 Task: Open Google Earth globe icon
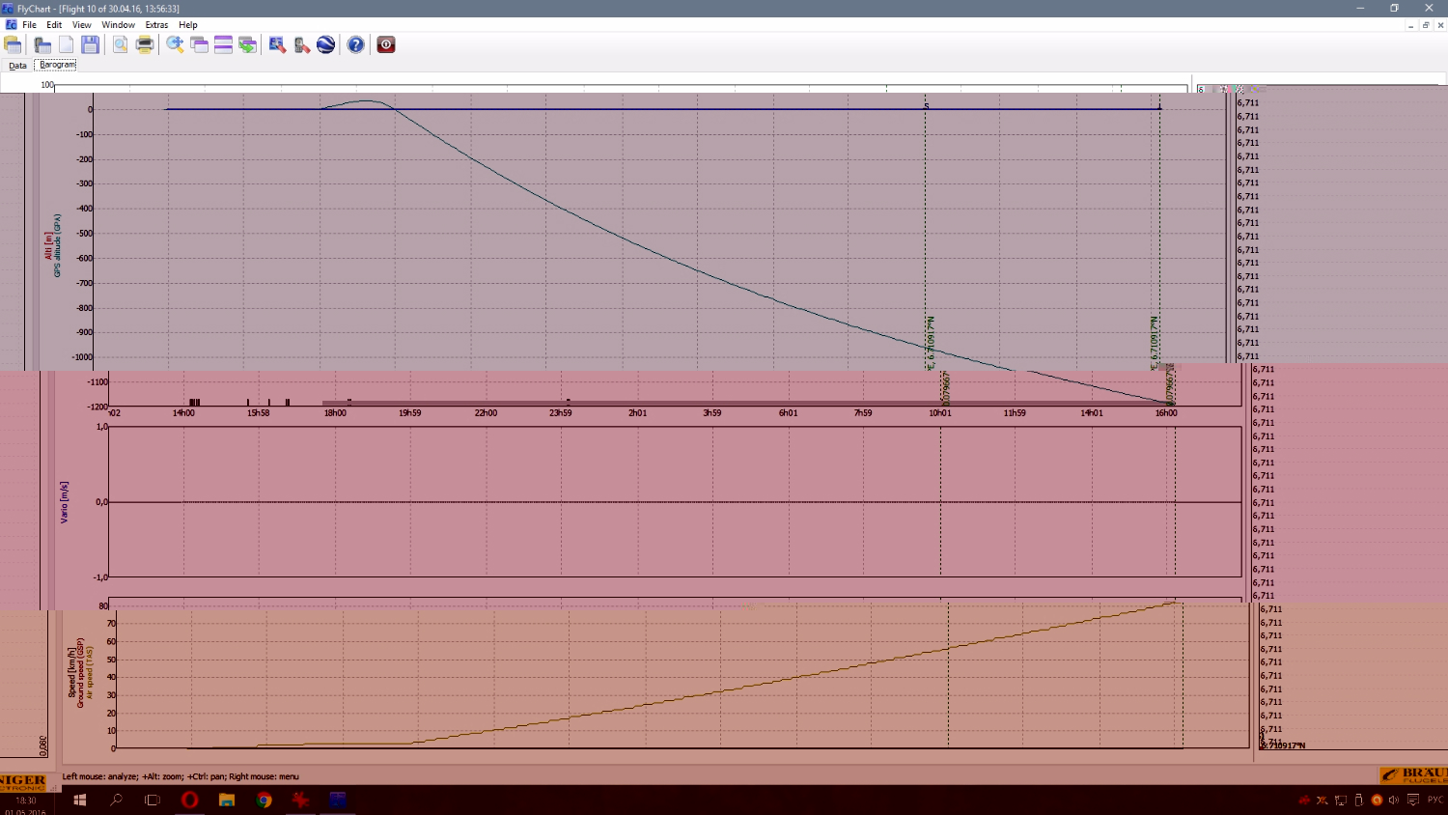point(326,44)
